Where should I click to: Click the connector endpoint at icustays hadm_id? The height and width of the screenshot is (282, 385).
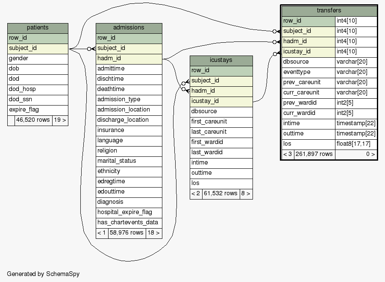pyautogui.click(x=185, y=90)
